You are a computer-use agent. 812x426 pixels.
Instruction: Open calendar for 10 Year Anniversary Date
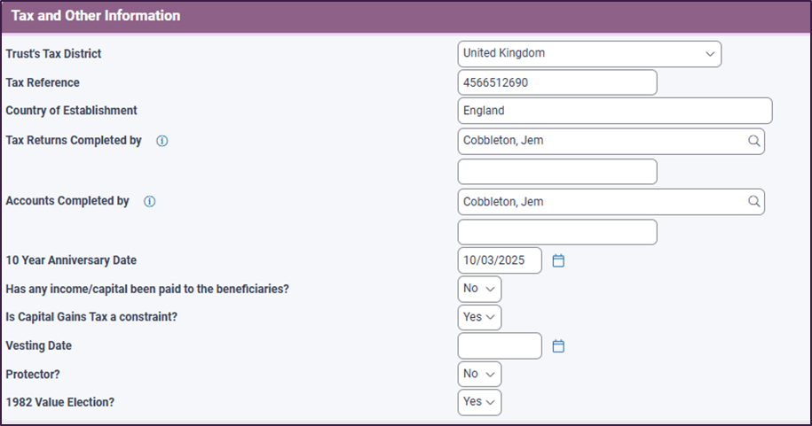[x=558, y=260]
